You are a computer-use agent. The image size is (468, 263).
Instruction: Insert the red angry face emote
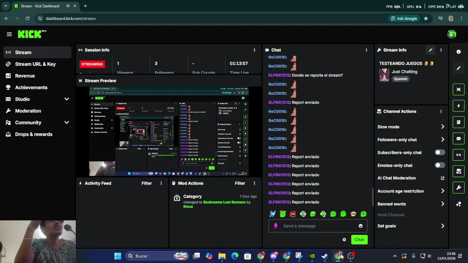click(x=293, y=214)
